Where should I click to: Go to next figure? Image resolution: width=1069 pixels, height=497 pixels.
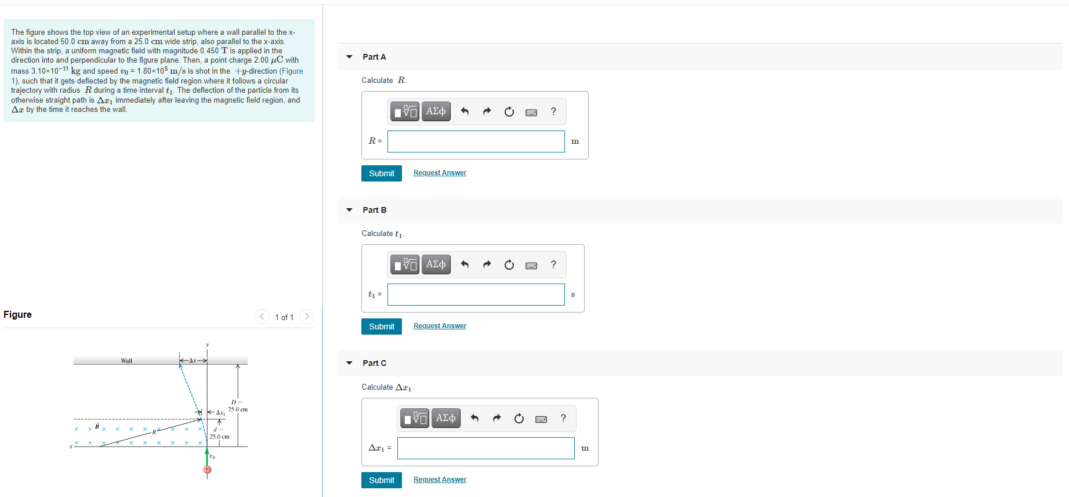pyautogui.click(x=307, y=316)
